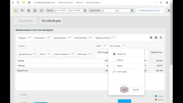Click the search magnifier icon
Image resolution: width=183 pixels, height=103 pixels.
(18, 3)
